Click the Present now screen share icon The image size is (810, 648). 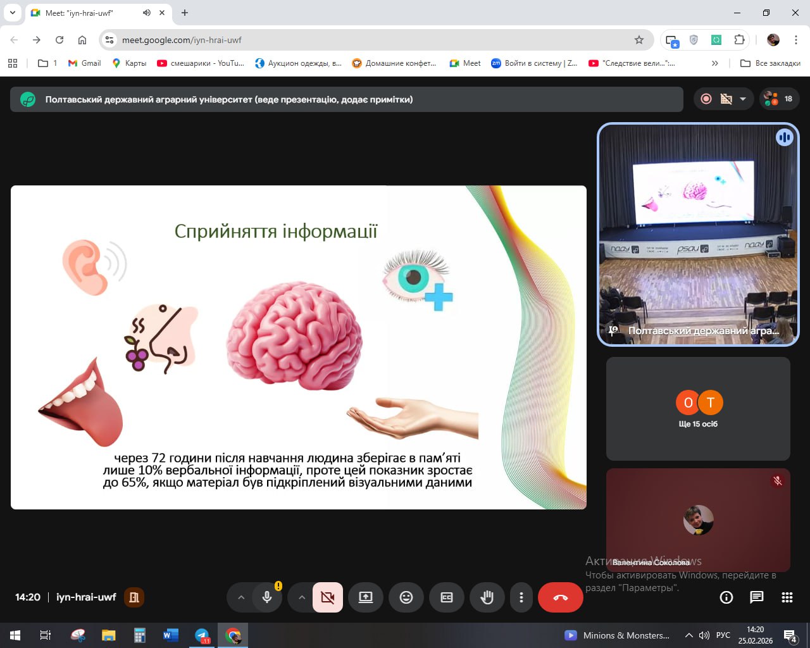tap(366, 597)
